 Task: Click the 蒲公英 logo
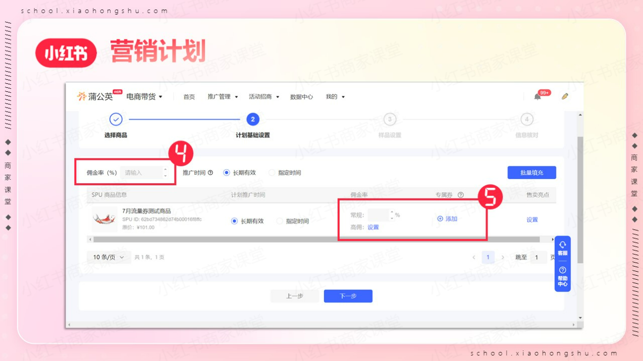(x=95, y=96)
